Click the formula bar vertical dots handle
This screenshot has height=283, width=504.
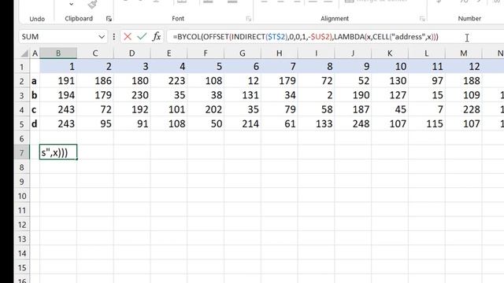(114, 37)
